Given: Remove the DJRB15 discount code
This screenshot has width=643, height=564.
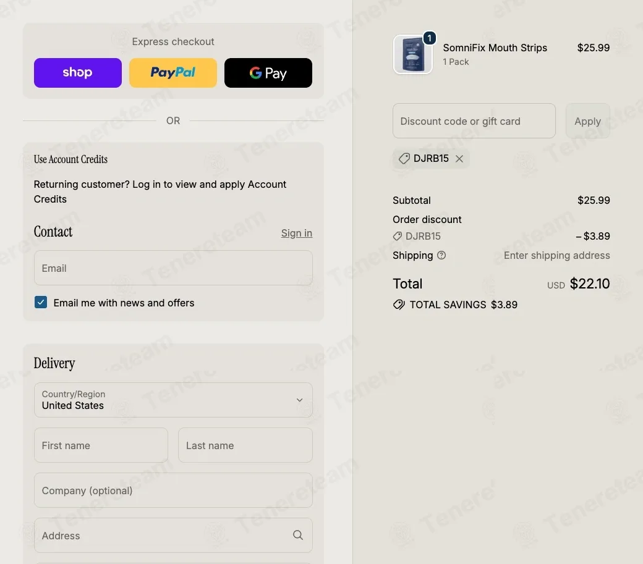Looking at the screenshot, I should tap(459, 159).
